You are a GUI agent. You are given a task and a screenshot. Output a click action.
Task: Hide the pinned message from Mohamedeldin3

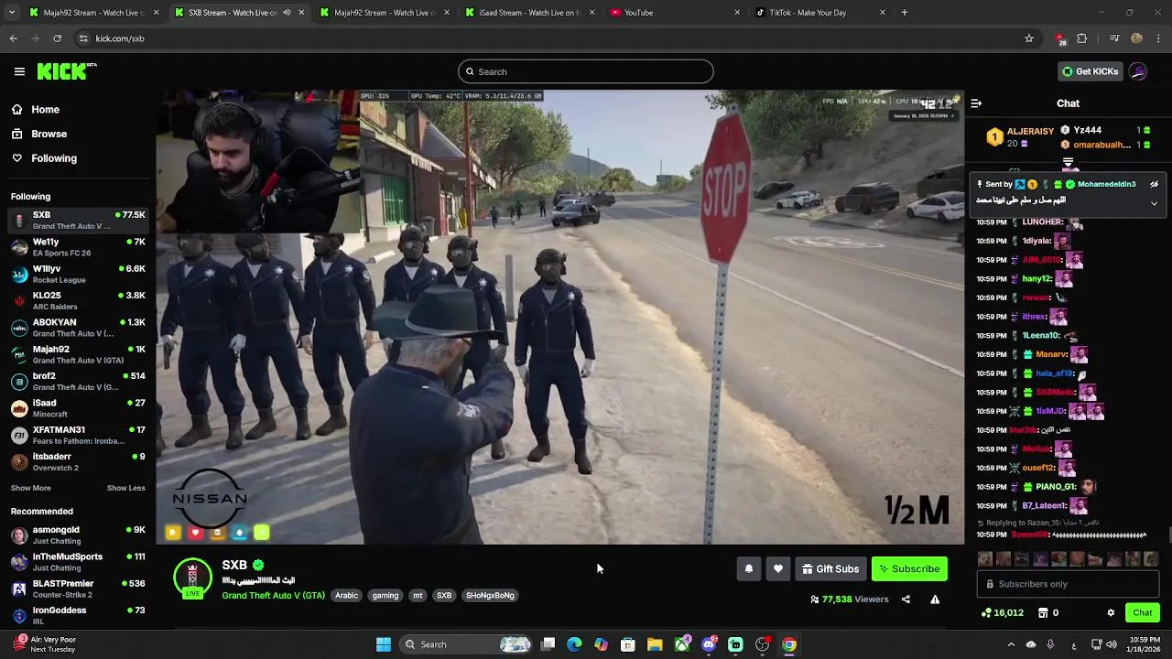(x=1154, y=184)
